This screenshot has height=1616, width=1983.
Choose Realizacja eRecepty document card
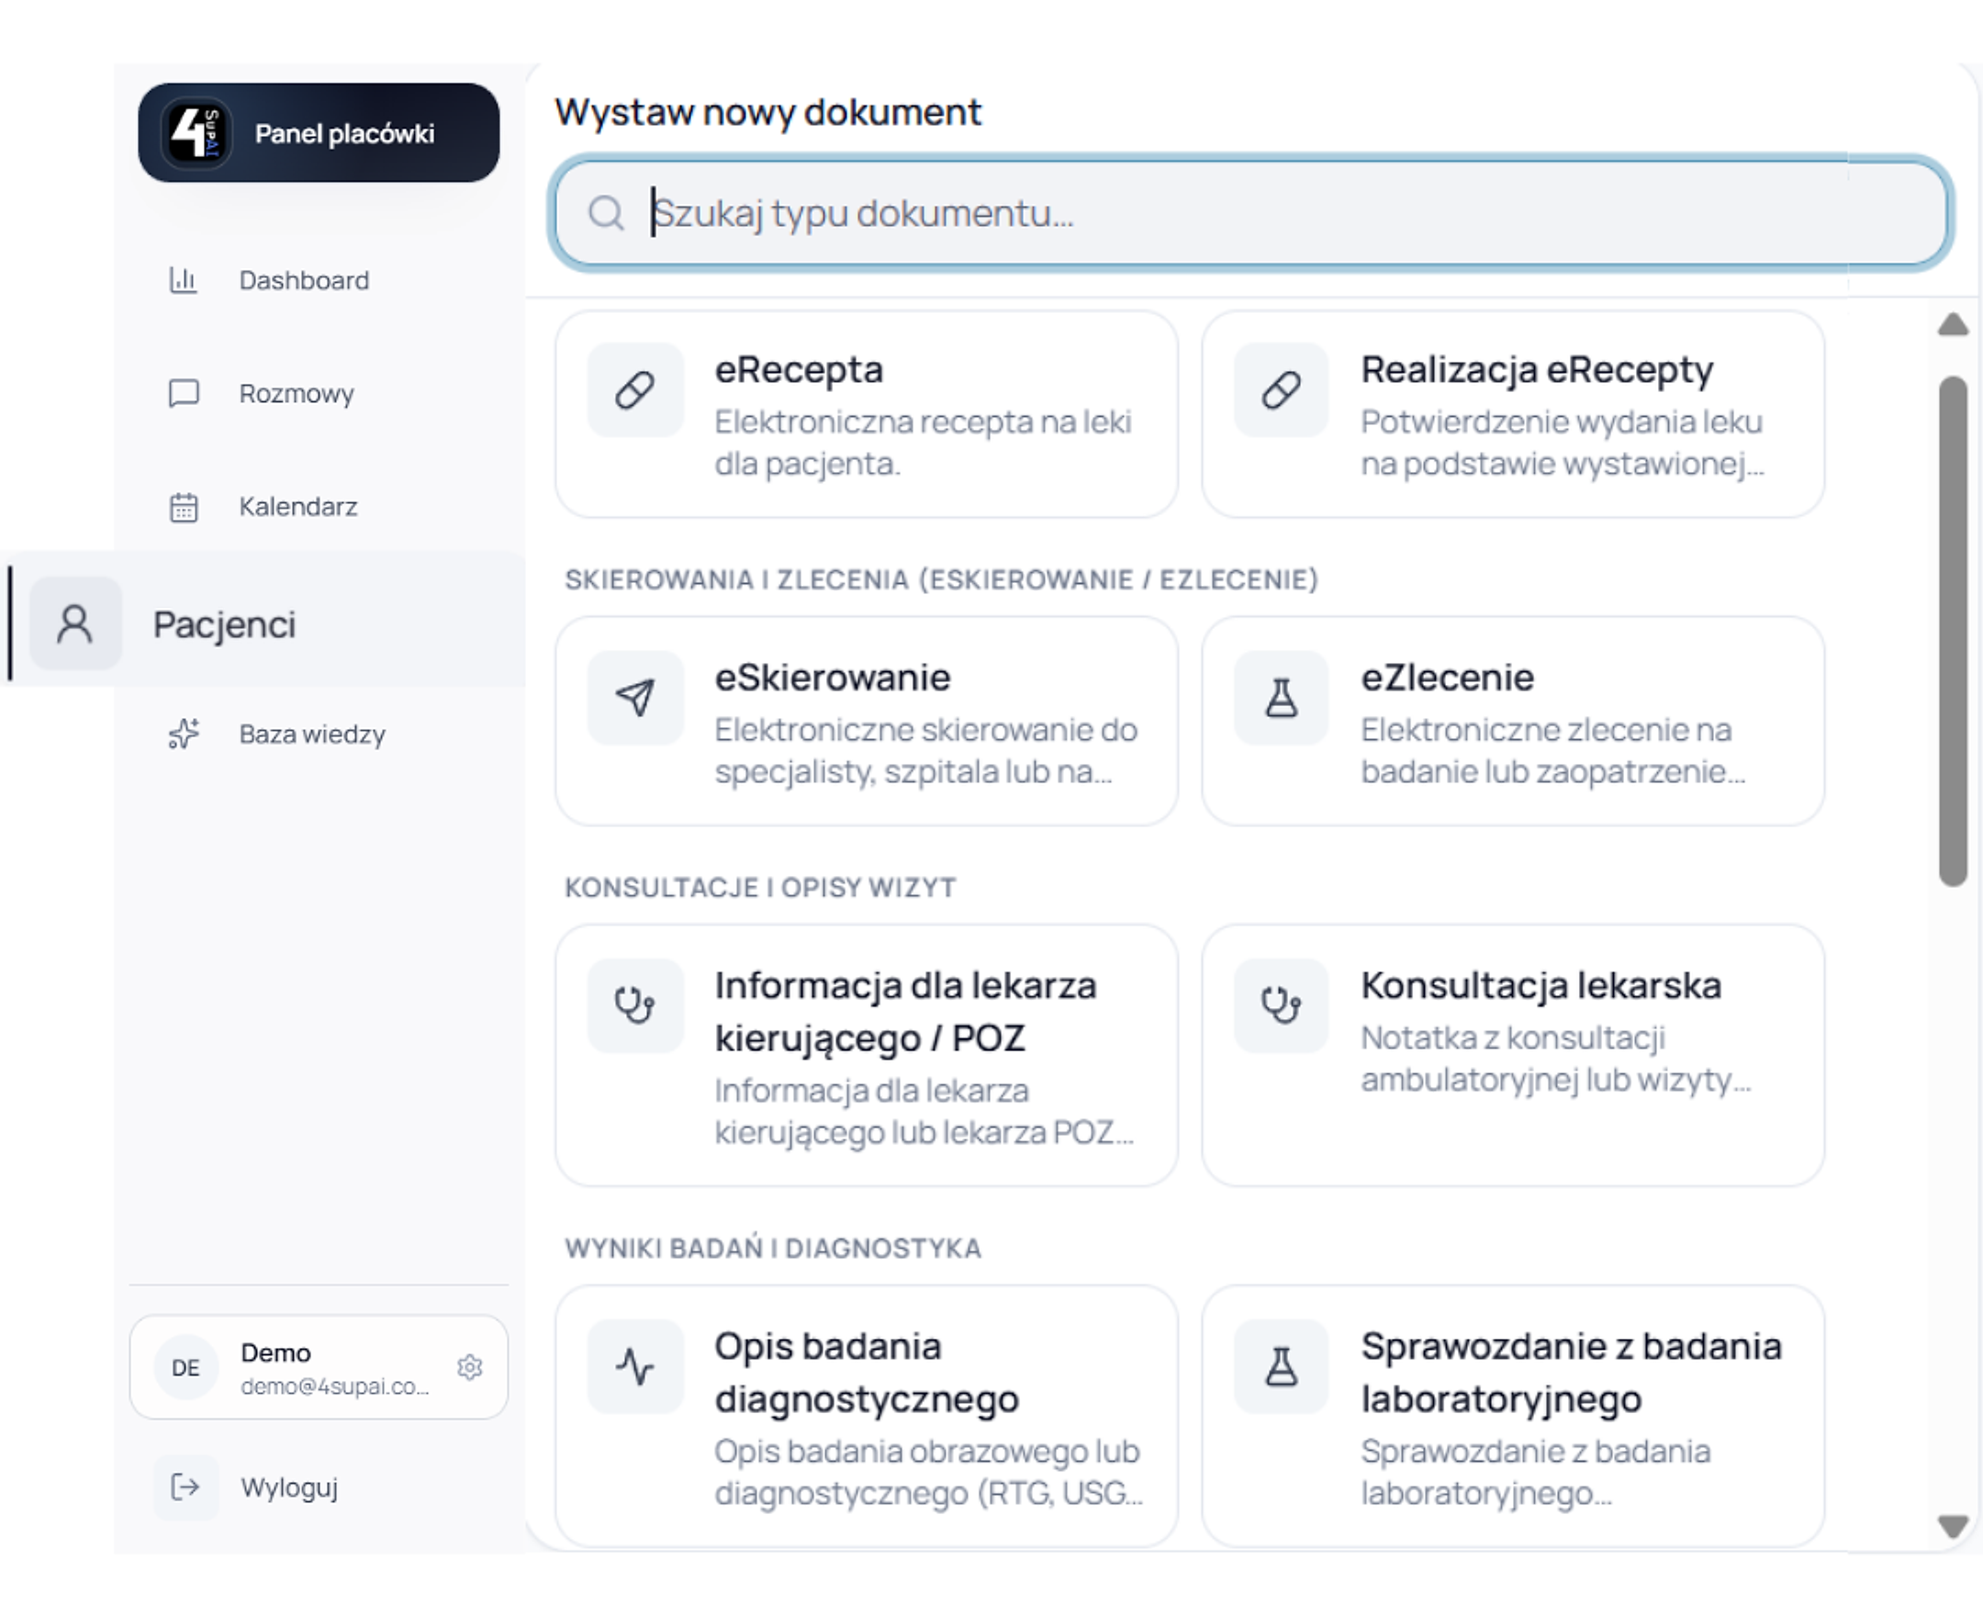(x=1512, y=414)
